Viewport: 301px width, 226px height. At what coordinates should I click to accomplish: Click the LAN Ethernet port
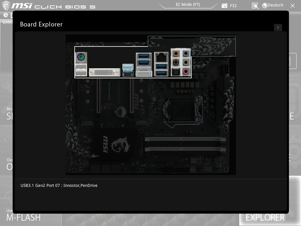161,57
